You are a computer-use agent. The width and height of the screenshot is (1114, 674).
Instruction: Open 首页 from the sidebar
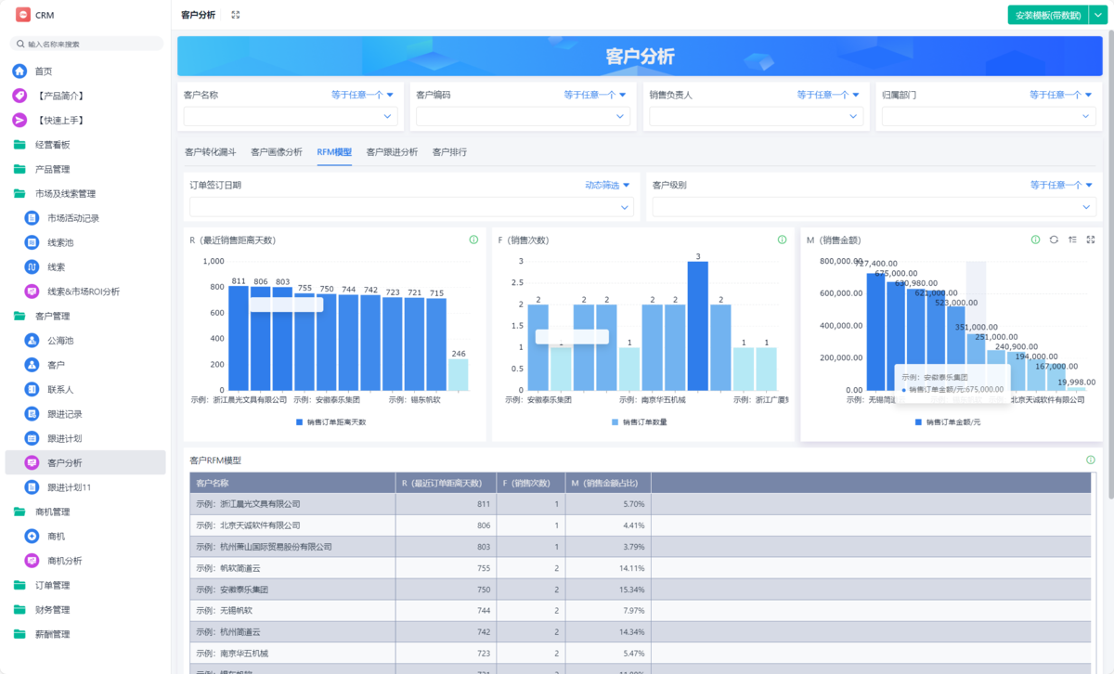pos(44,71)
